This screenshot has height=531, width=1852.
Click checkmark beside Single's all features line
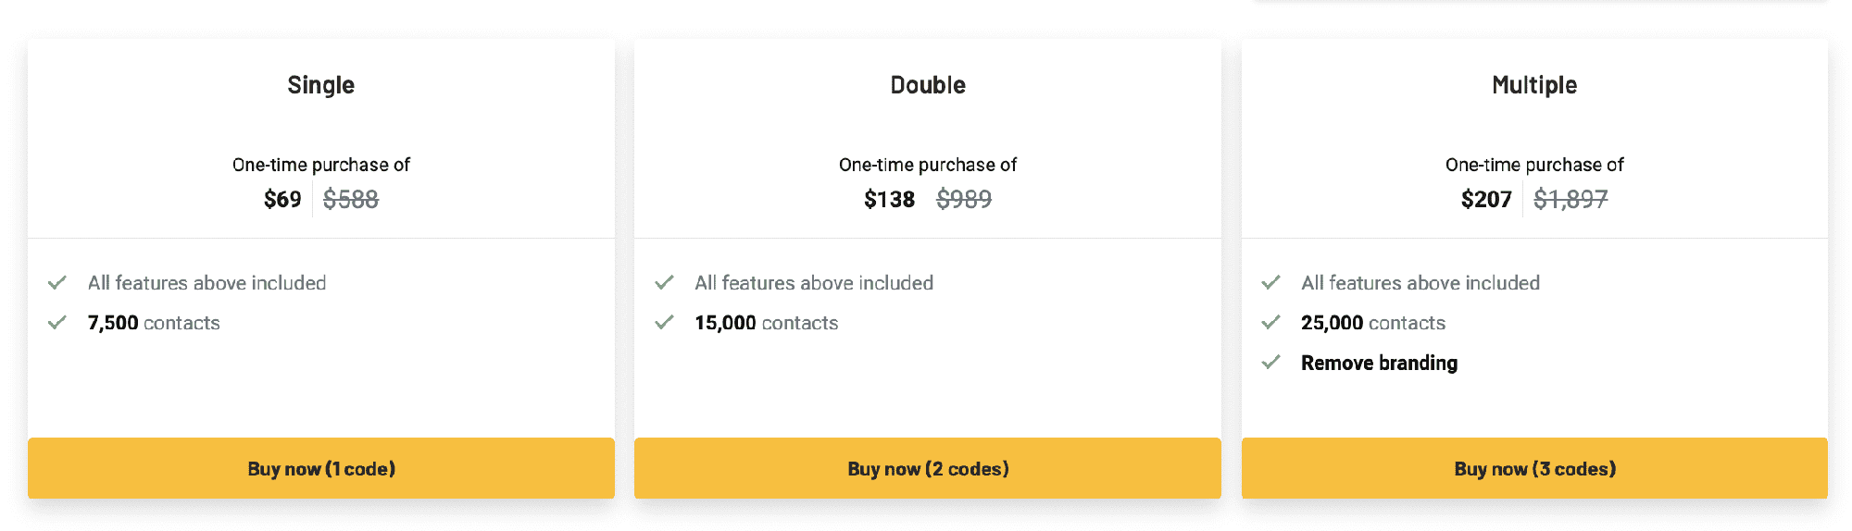coord(57,283)
